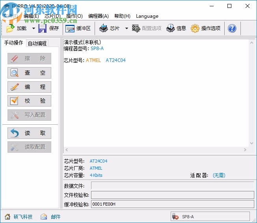Viewport: 257px width, 223px height.
Task: Click the 配置选项 config options icon
Action: pyautogui.click(x=136, y=28)
